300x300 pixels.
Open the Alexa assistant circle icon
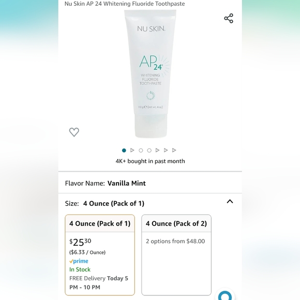pyautogui.click(x=225, y=295)
